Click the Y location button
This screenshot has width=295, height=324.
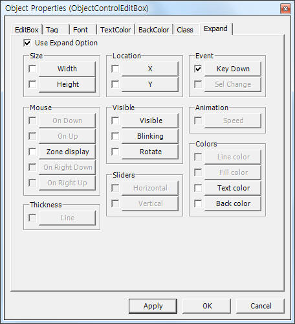click(x=150, y=84)
